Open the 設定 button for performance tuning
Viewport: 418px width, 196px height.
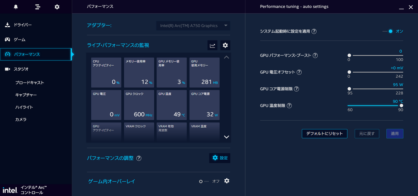(220, 158)
